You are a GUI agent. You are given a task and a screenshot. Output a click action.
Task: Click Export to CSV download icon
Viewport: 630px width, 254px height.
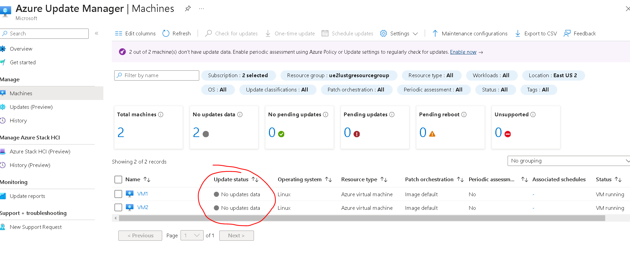518,33
